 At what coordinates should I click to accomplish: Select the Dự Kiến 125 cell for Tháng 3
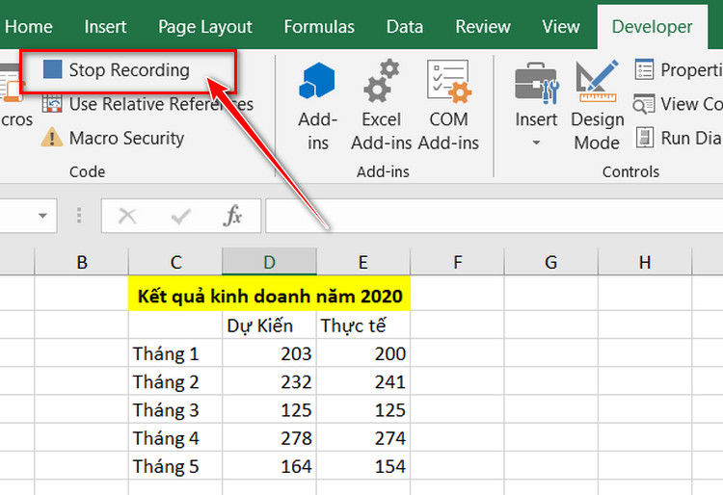point(269,410)
